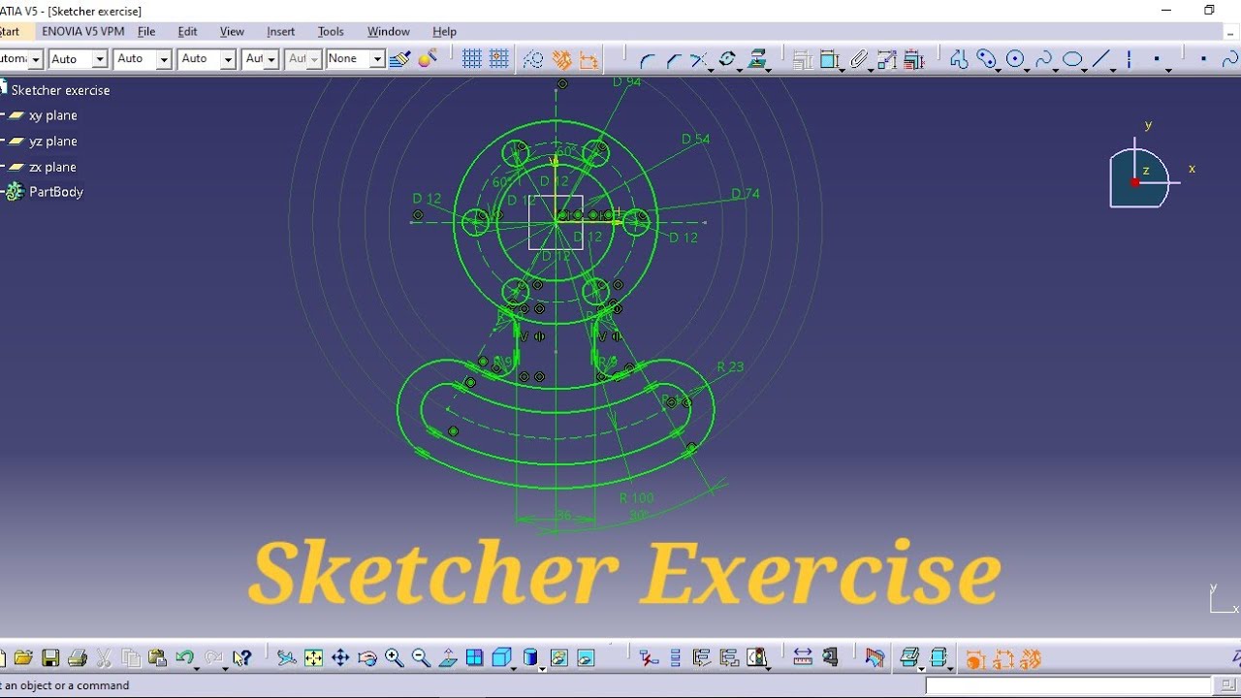
Task: Click the Mirror transformation tool
Action: [x=727, y=60]
